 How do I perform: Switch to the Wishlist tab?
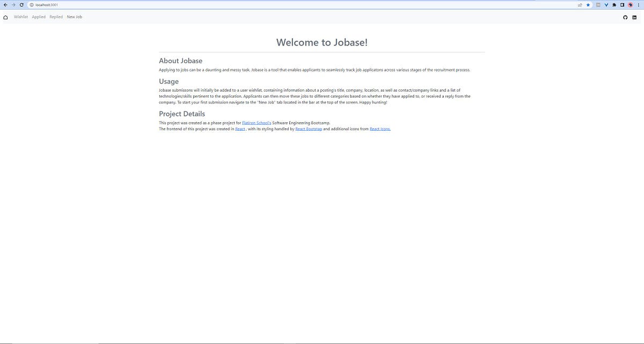21,17
